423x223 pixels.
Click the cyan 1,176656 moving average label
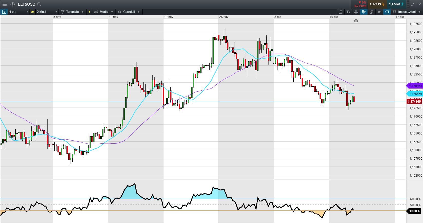pos(414,94)
